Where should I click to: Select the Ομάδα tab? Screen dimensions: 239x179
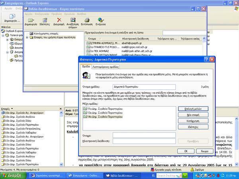(86, 66)
